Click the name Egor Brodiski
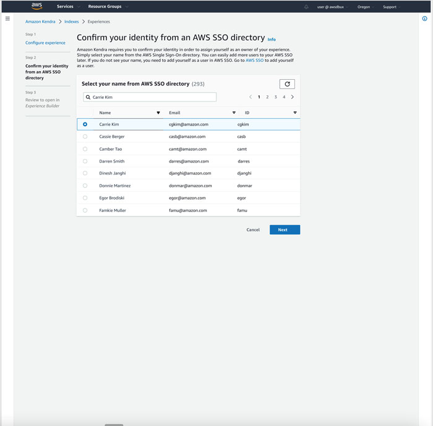 [x=112, y=198]
